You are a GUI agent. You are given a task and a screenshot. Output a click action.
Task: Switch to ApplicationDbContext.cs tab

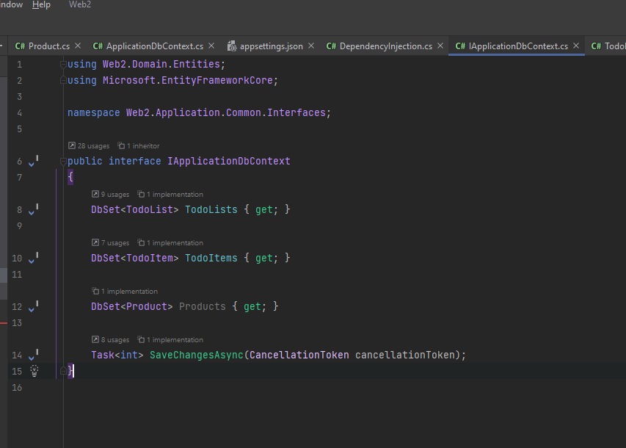[x=148, y=46]
